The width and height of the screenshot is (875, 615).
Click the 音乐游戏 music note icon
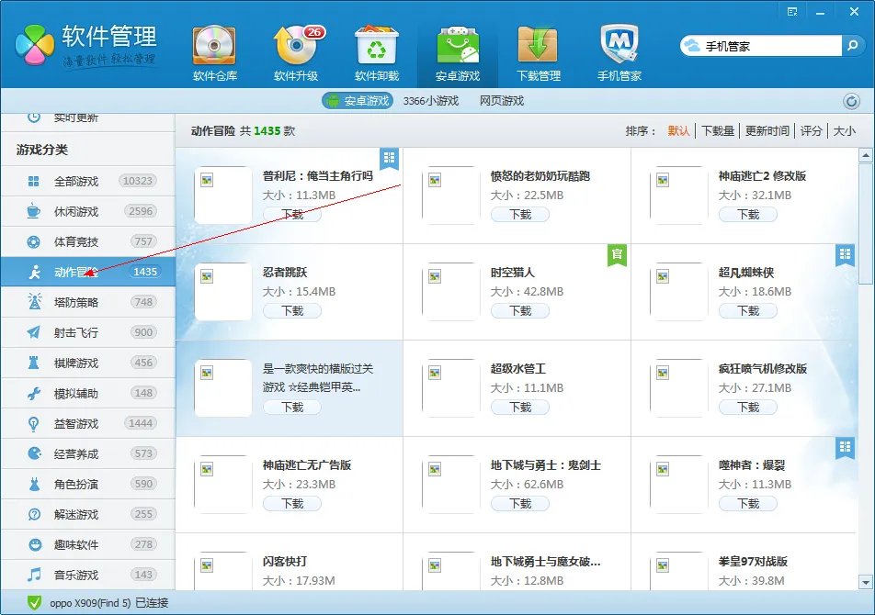[34, 575]
